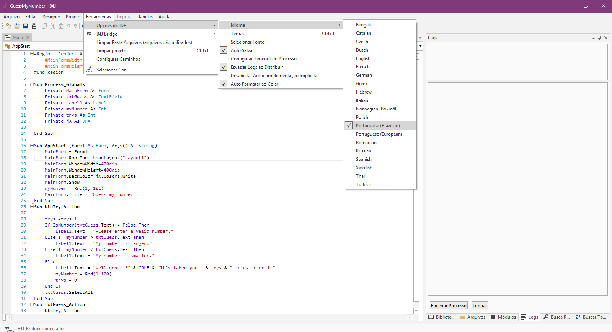Click the new file toolbar icon
Viewport: 612px width, 332px height.
[x=9, y=26]
